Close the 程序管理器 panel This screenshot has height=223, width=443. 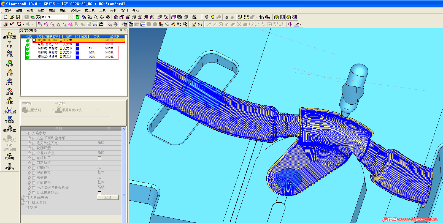click(x=125, y=31)
